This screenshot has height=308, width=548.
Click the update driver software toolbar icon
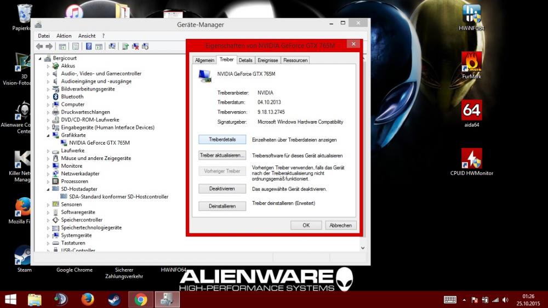[x=125, y=47]
